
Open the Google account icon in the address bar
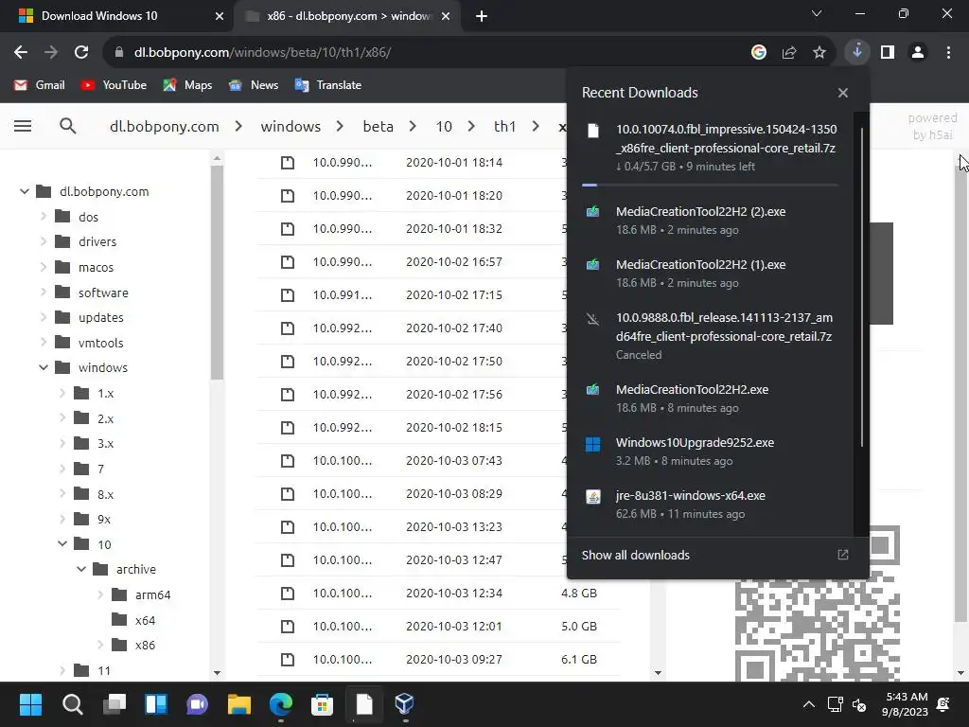click(759, 53)
